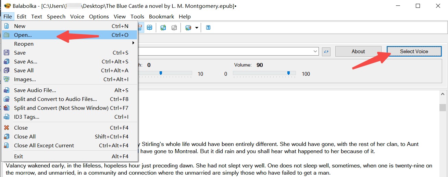Adjust the Volume slider thumb

point(289,73)
